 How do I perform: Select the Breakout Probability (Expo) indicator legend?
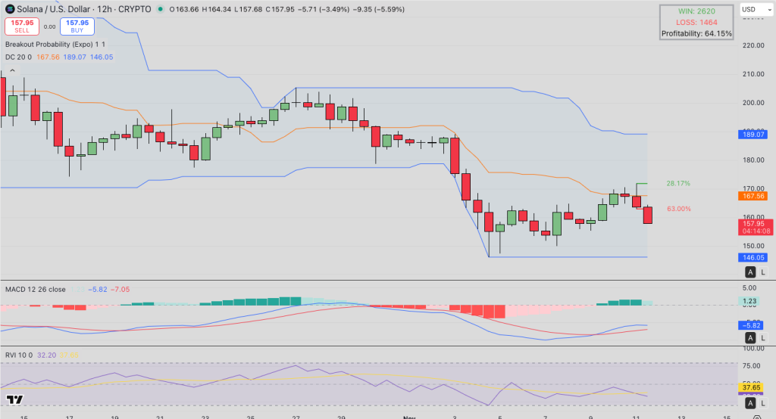coord(55,45)
